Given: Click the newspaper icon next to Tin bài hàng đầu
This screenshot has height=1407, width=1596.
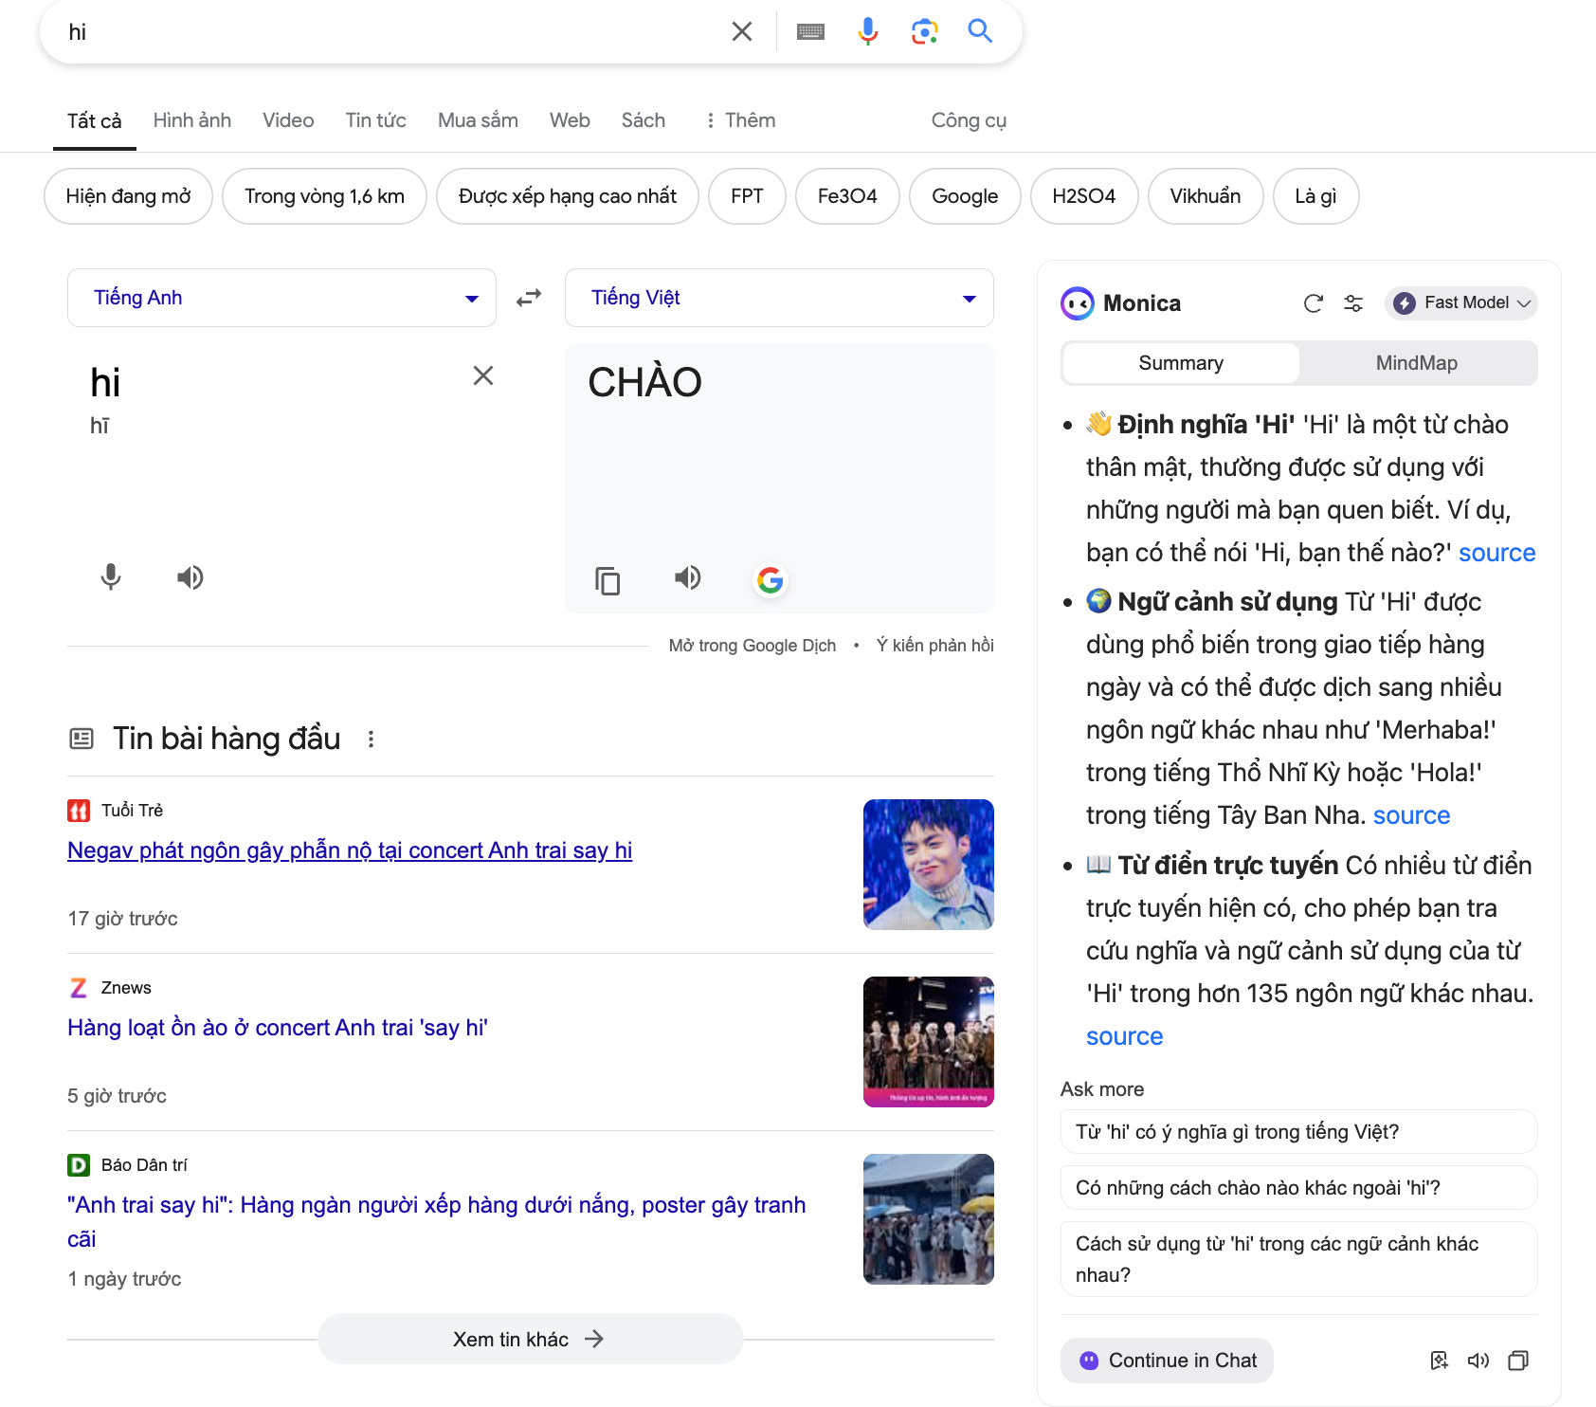Looking at the screenshot, I should (82, 739).
